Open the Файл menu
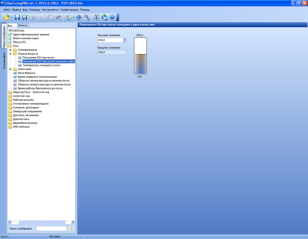The width and height of the screenshot is (308, 239). click(x=7, y=10)
